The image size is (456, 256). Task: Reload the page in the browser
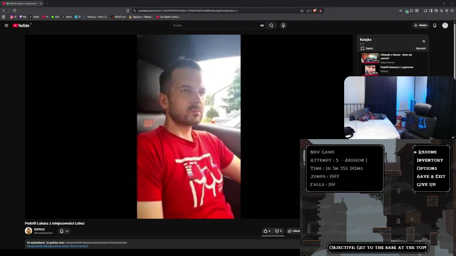coord(15,11)
